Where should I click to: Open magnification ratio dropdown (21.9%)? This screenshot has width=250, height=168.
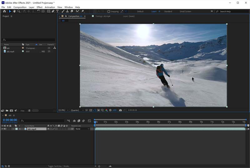click(x=63, y=110)
